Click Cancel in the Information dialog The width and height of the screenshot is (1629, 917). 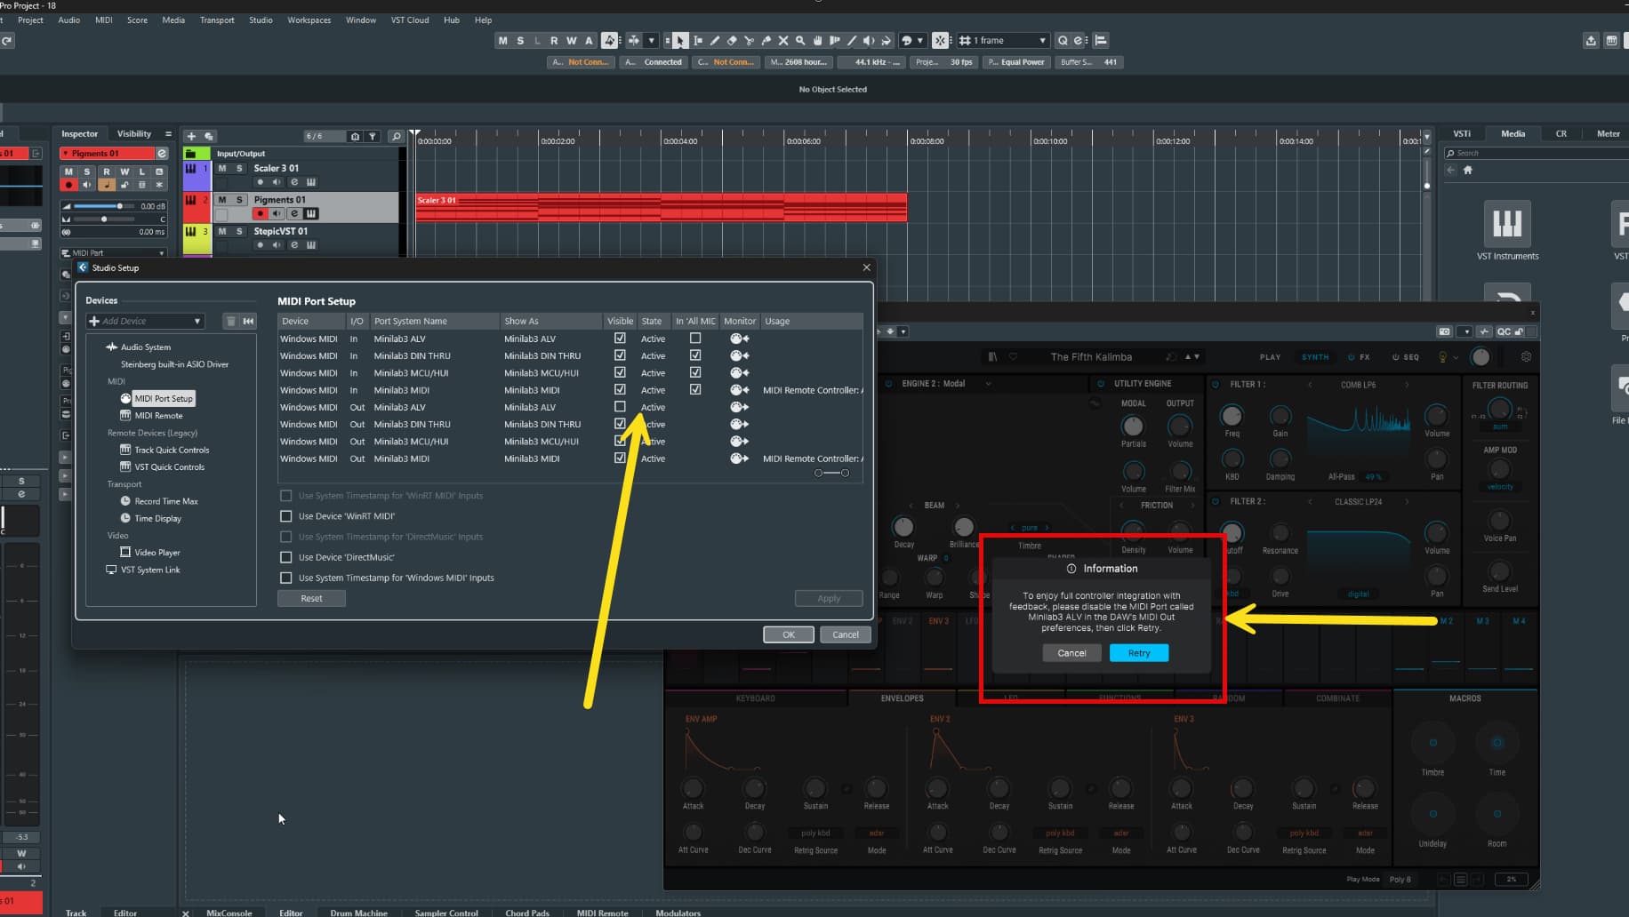click(x=1071, y=653)
